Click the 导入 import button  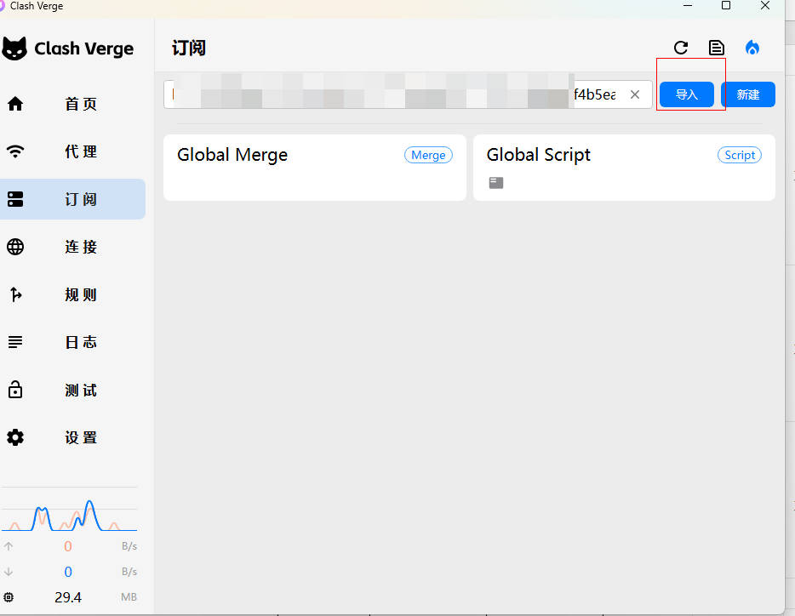tap(687, 94)
